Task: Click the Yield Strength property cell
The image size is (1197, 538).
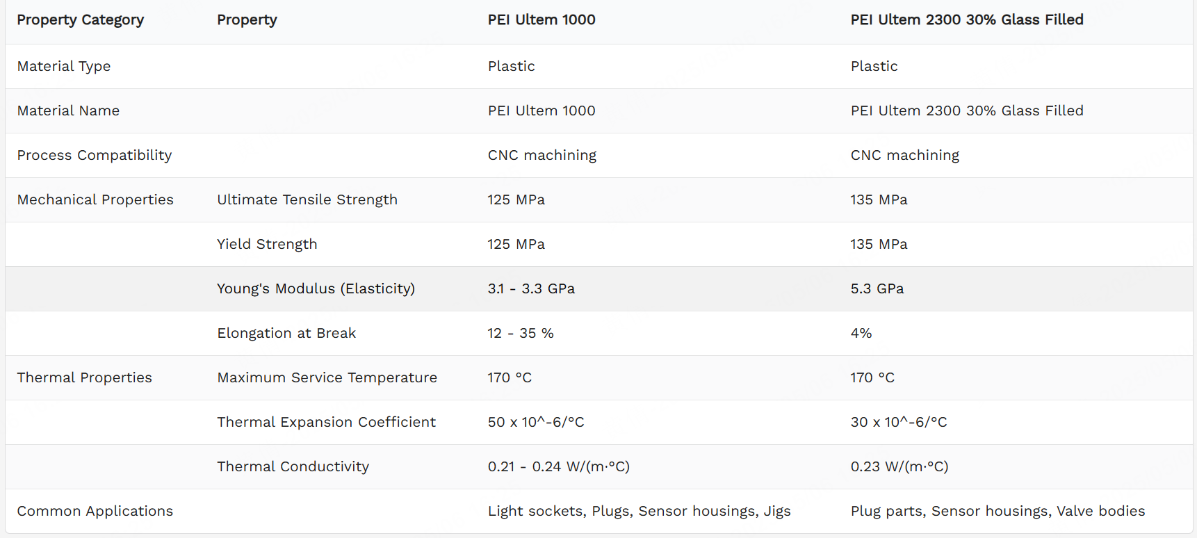Action: [267, 245]
